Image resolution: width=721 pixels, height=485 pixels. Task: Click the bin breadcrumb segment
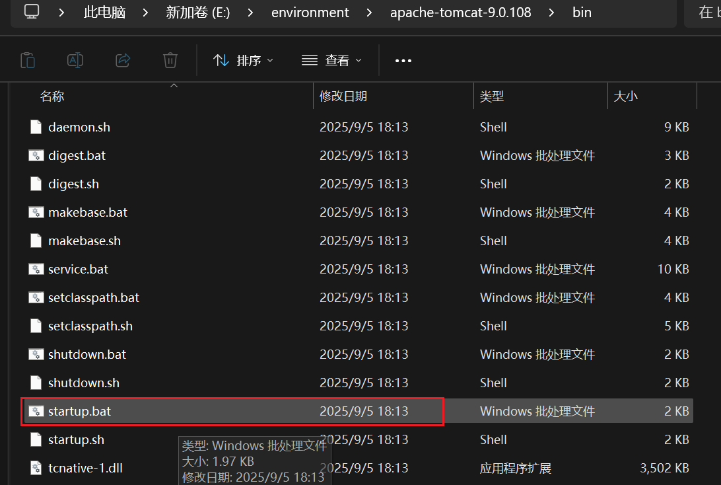pos(582,13)
